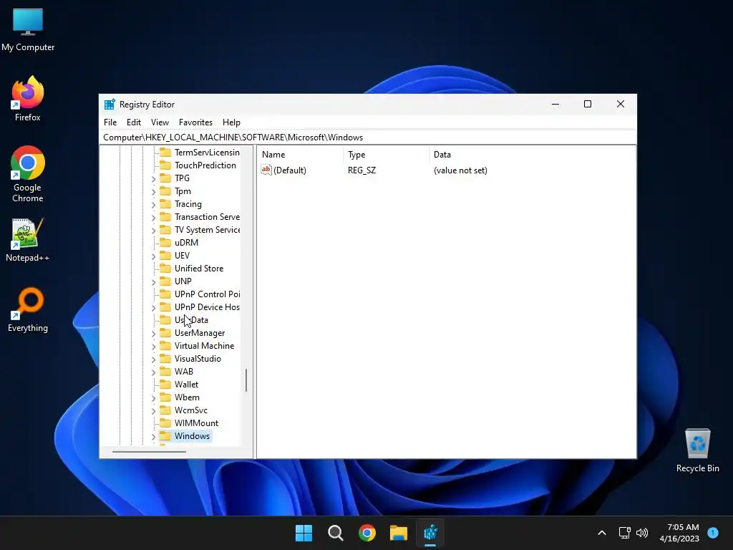Expand the Wbem registry key

coord(153,397)
